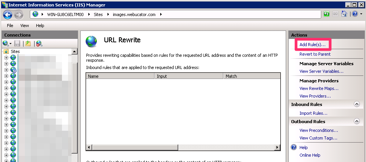Click the Connections tree vertical scrollbar thumb
This screenshot has width=366, height=162.
click(x=74, y=108)
